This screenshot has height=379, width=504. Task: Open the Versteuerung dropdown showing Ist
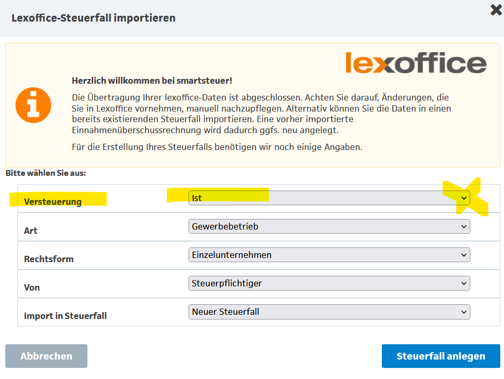329,198
